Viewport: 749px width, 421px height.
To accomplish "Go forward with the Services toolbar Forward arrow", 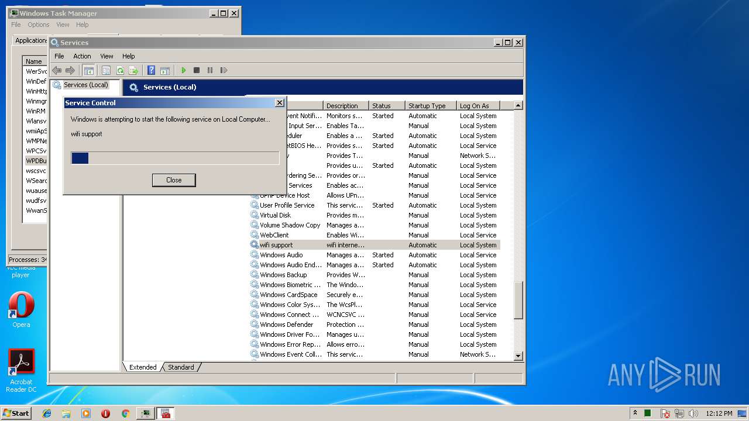I will [70, 70].
